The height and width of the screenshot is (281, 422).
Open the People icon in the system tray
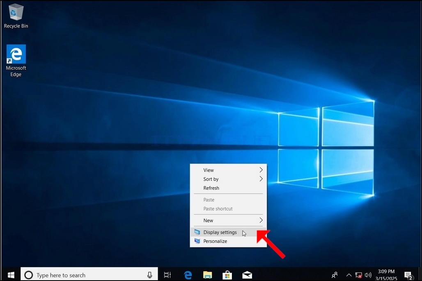[x=335, y=275]
